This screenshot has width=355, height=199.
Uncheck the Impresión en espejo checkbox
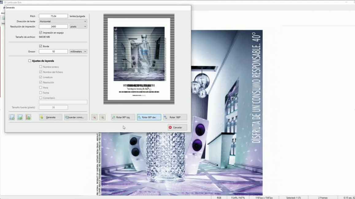pyautogui.click(x=41, y=32)
